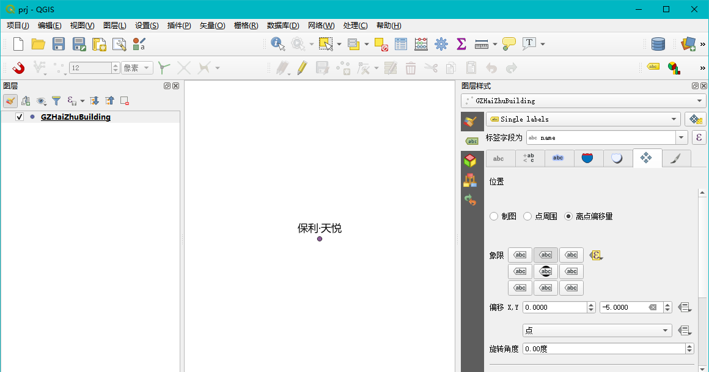Click the 偏移 X field showing 0.0000

pos(555,307)
